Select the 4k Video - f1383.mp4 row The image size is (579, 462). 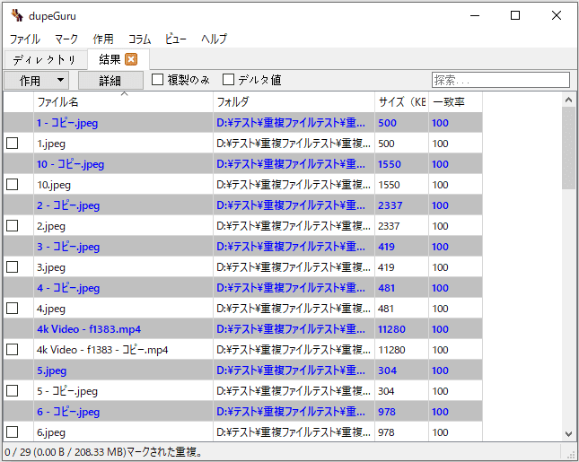tap(243, 329)
